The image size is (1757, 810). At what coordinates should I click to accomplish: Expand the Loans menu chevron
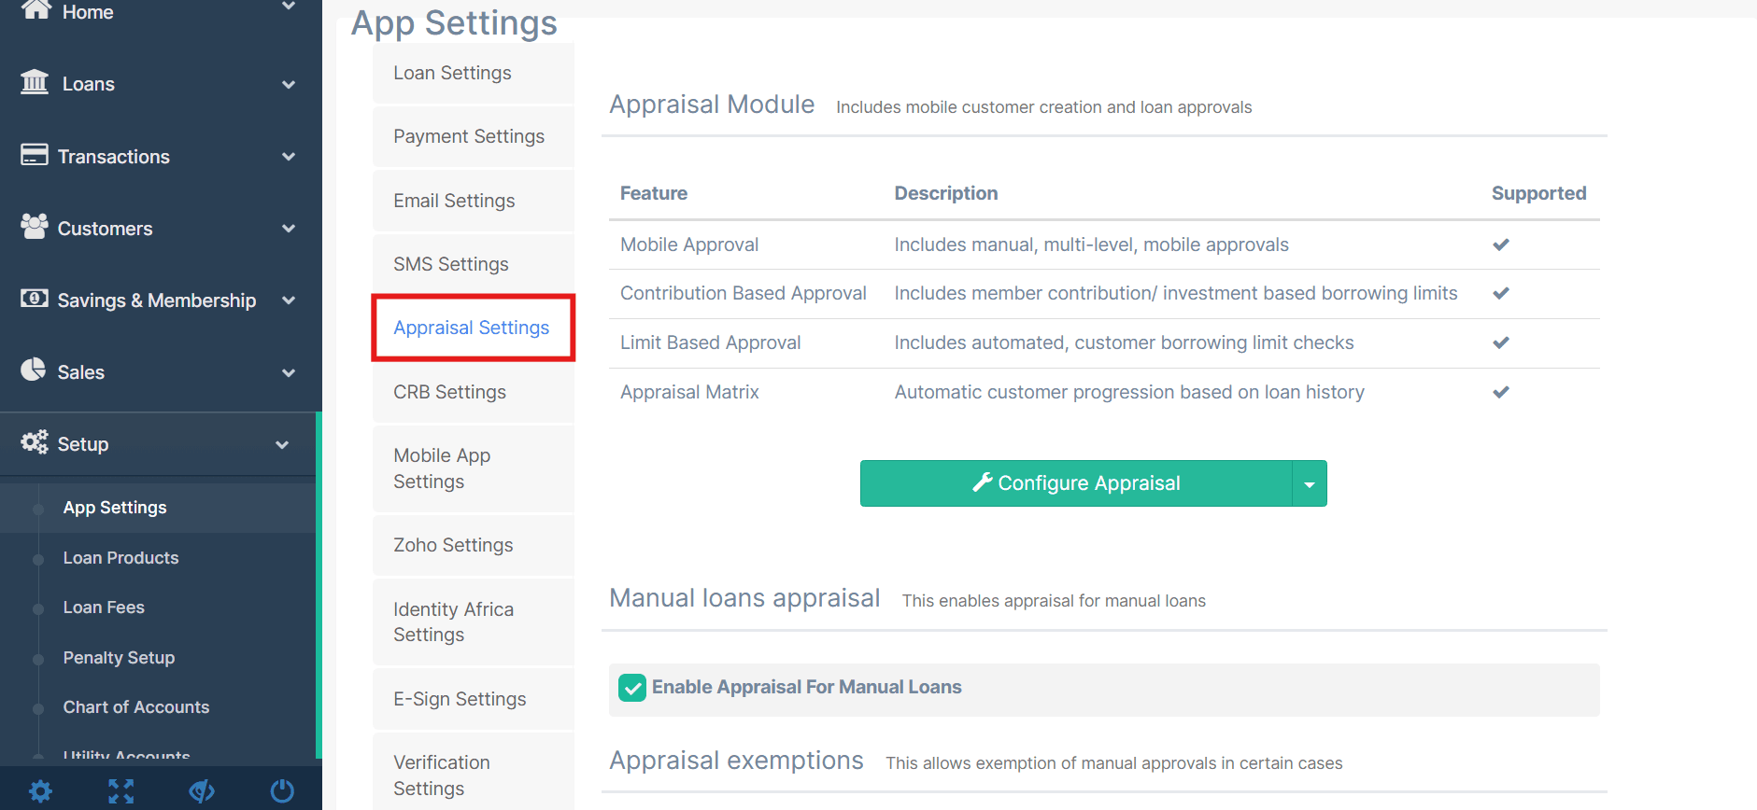tap(289, 84)
